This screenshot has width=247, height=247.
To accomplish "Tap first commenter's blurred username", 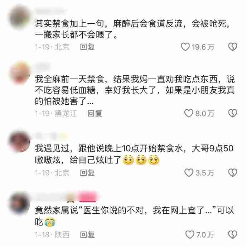I will (x=50, y=11).
